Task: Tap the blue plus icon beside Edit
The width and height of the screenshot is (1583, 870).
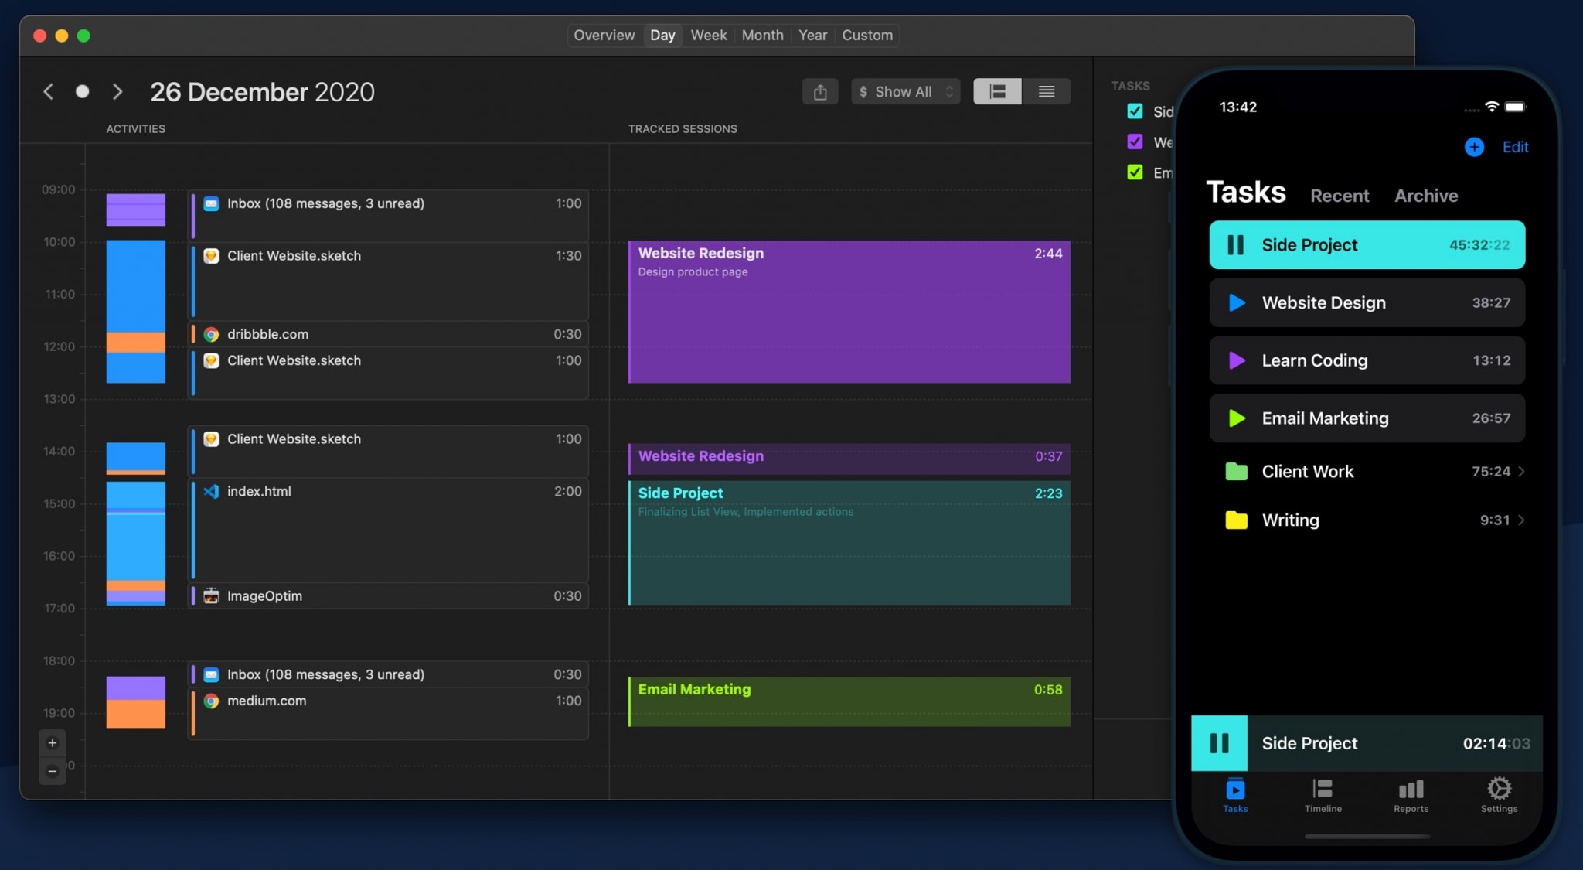Action: coord(1474,147)
